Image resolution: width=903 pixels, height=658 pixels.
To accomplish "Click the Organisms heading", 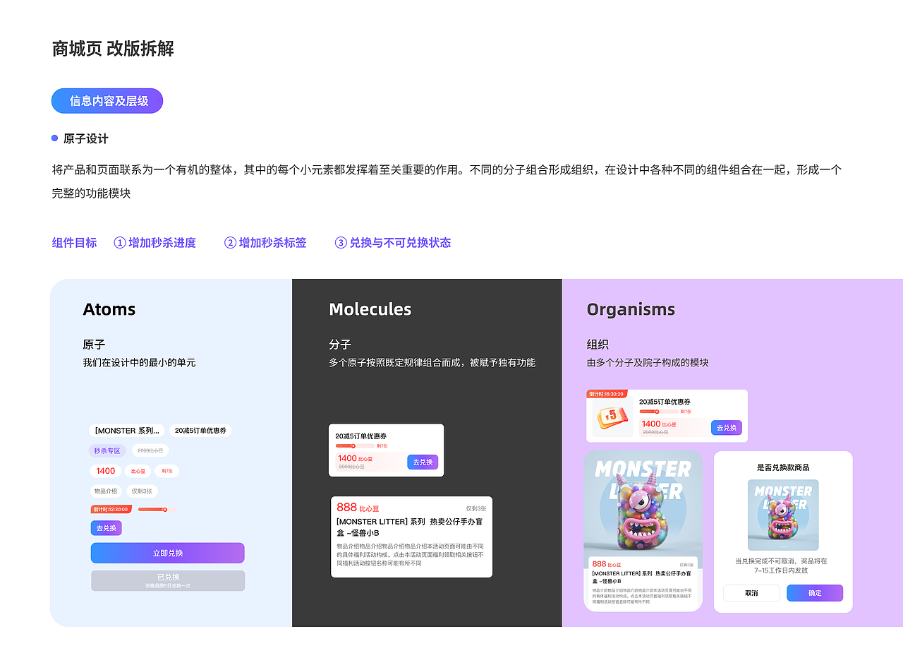I will 631,309.
